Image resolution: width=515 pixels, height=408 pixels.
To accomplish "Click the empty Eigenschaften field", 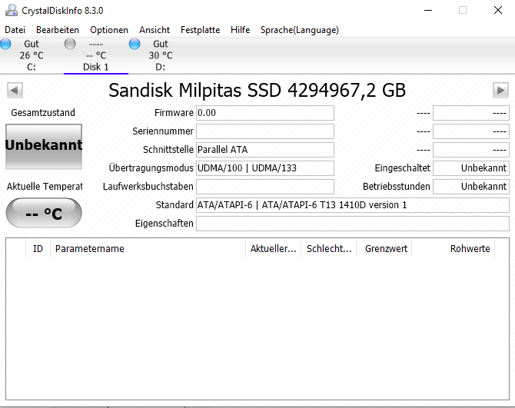I will tap(353, 224).
